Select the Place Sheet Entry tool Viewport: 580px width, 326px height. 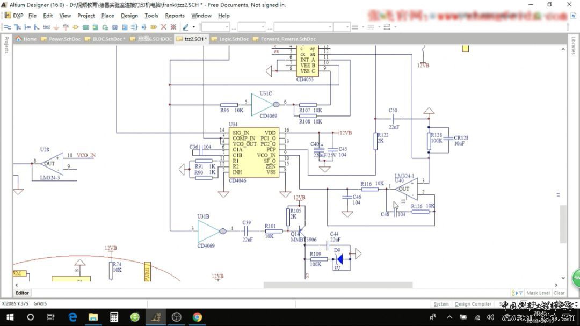[x=96, y=27]
